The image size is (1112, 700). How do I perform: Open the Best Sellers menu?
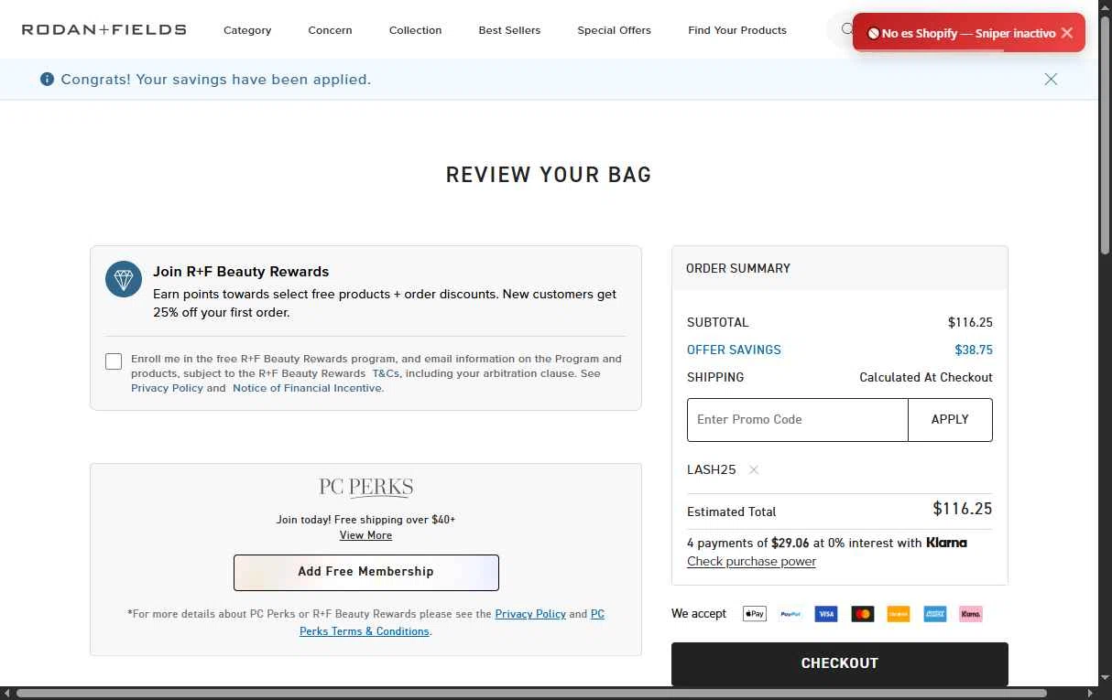509,30
